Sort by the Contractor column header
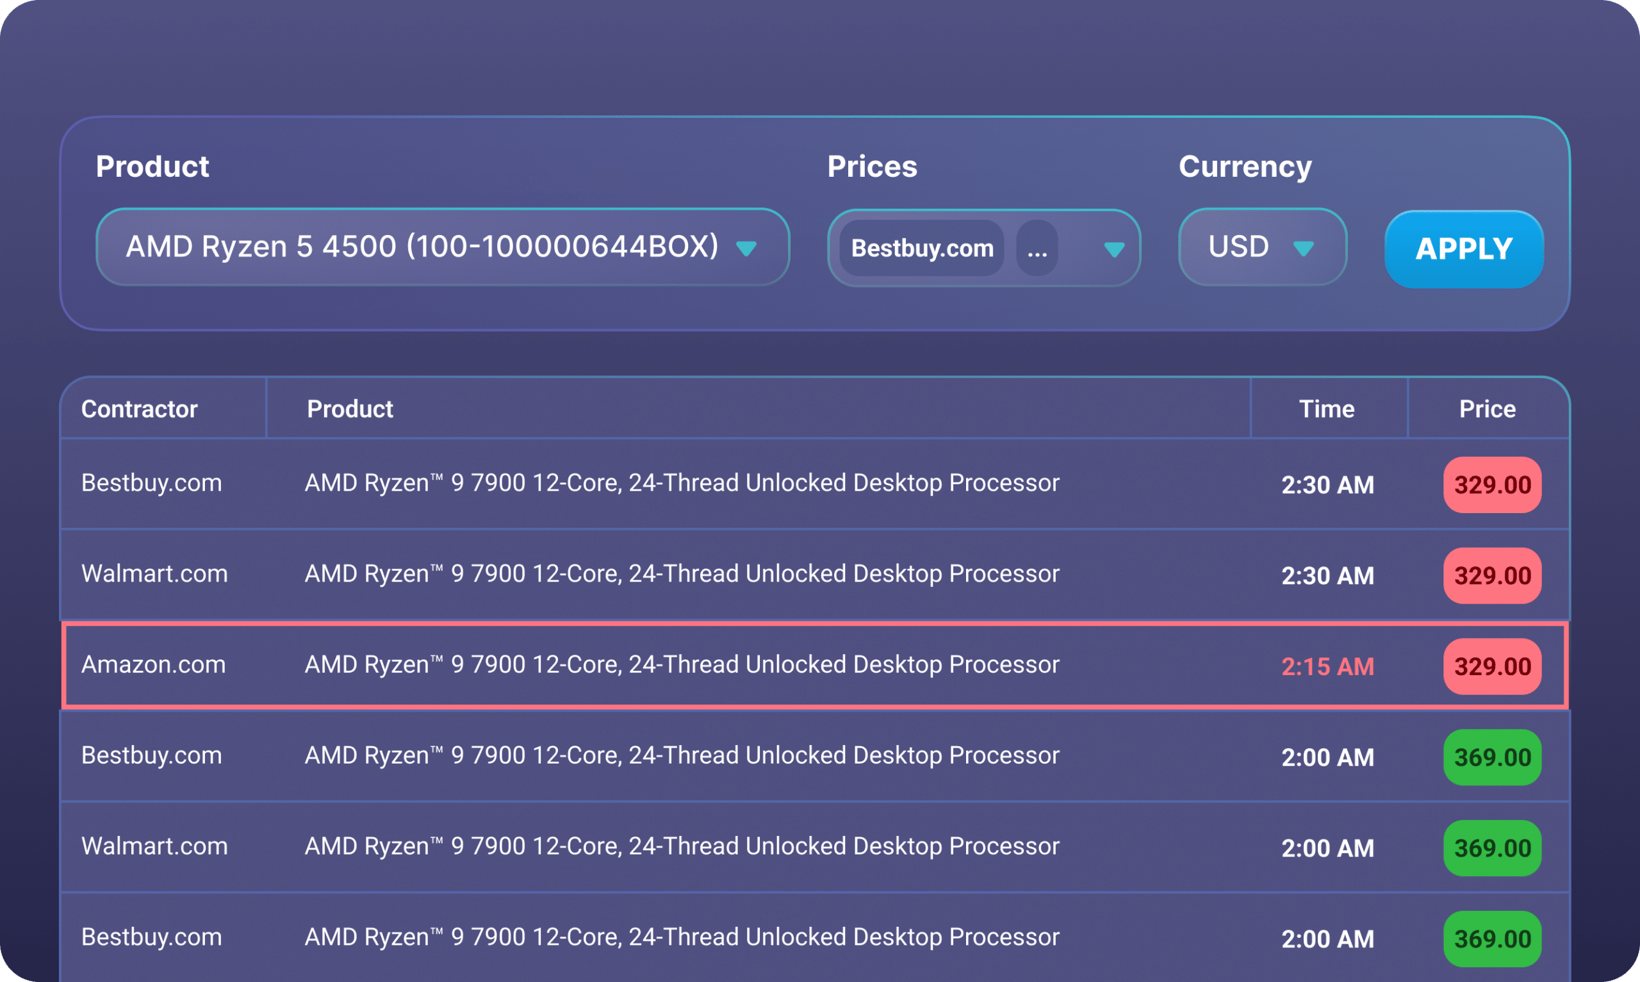 tap(140, 409)
